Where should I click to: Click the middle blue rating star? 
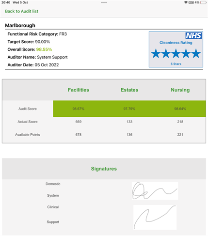tap(176, 53)
